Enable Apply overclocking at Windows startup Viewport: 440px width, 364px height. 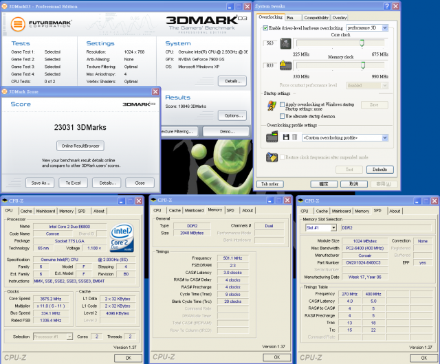[283, 104]
